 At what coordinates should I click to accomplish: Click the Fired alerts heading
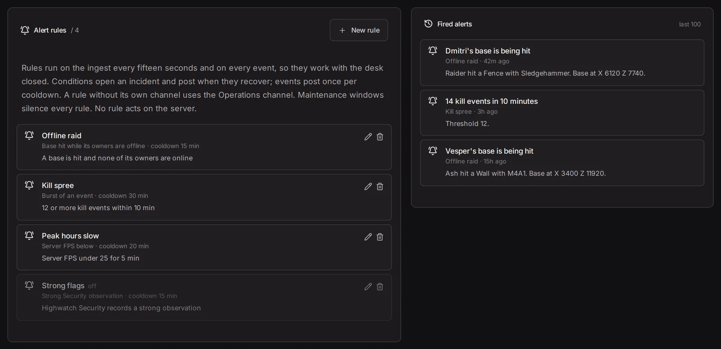point(455,24)
